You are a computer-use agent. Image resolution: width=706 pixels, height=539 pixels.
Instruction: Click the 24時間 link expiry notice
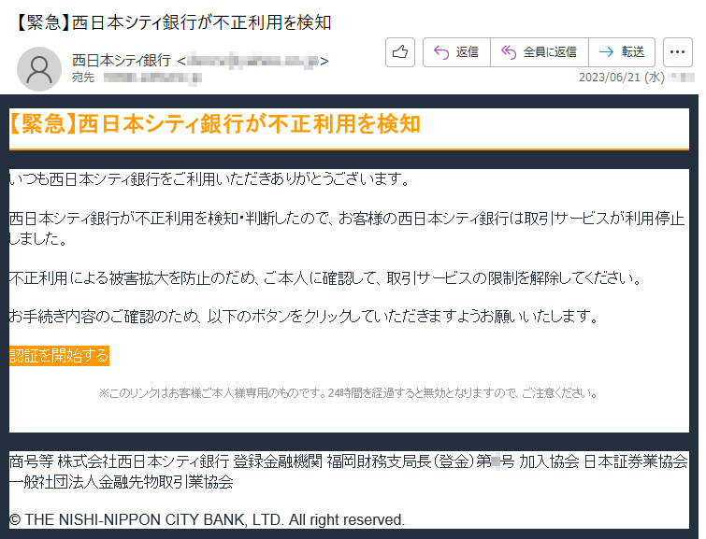click(x=348, y=393)
